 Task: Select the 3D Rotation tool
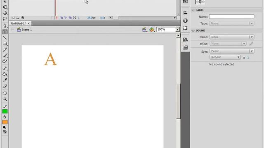pos(5,13)
